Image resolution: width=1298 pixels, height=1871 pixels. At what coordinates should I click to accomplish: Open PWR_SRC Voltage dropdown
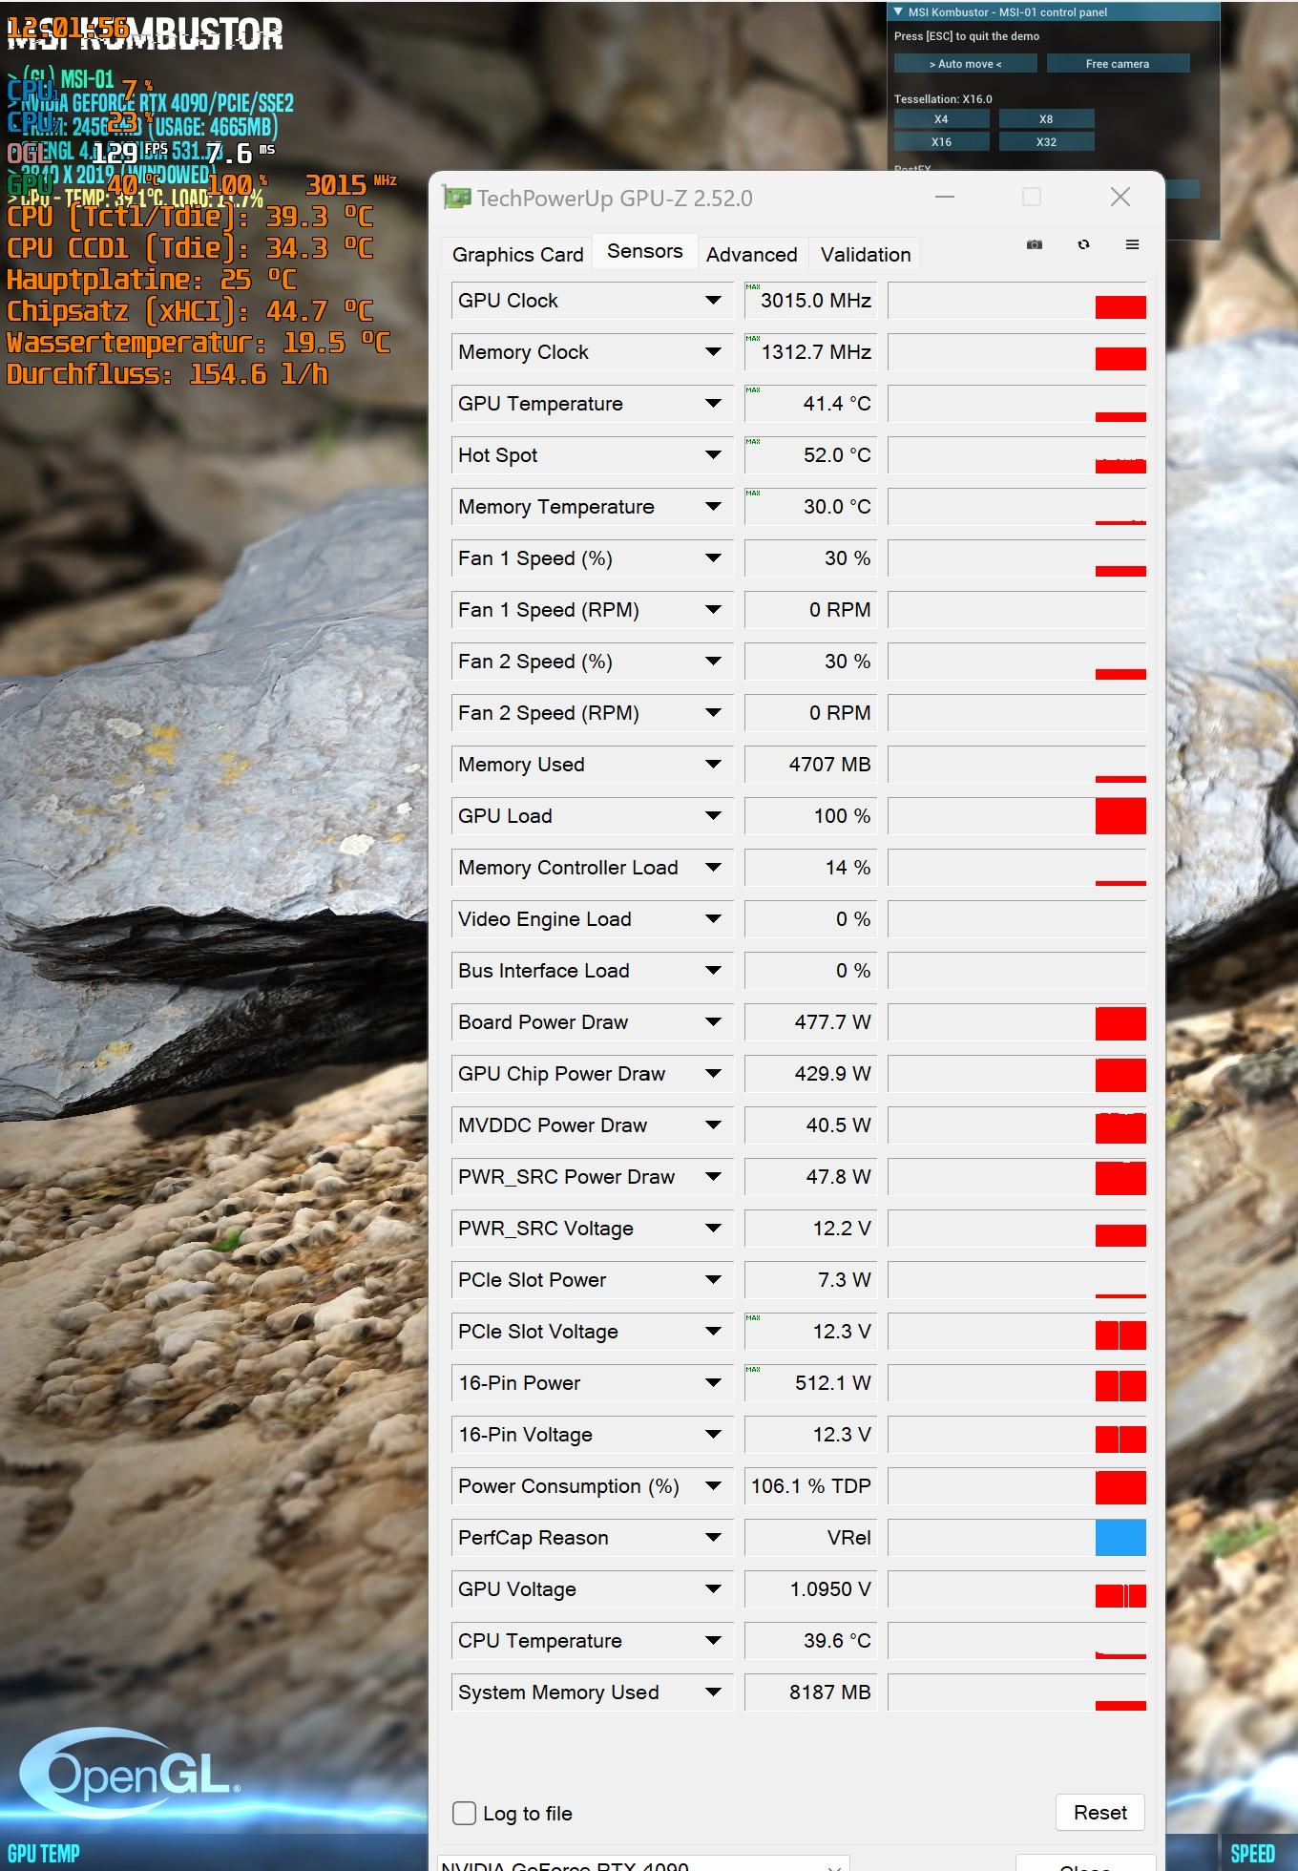(713, 1229)
